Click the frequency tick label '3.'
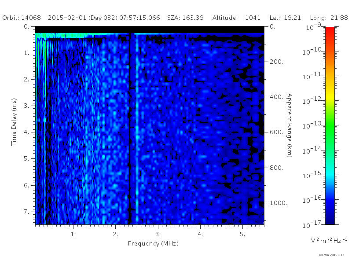The width and height of the screenshot is (352, 264). (158, 234)
